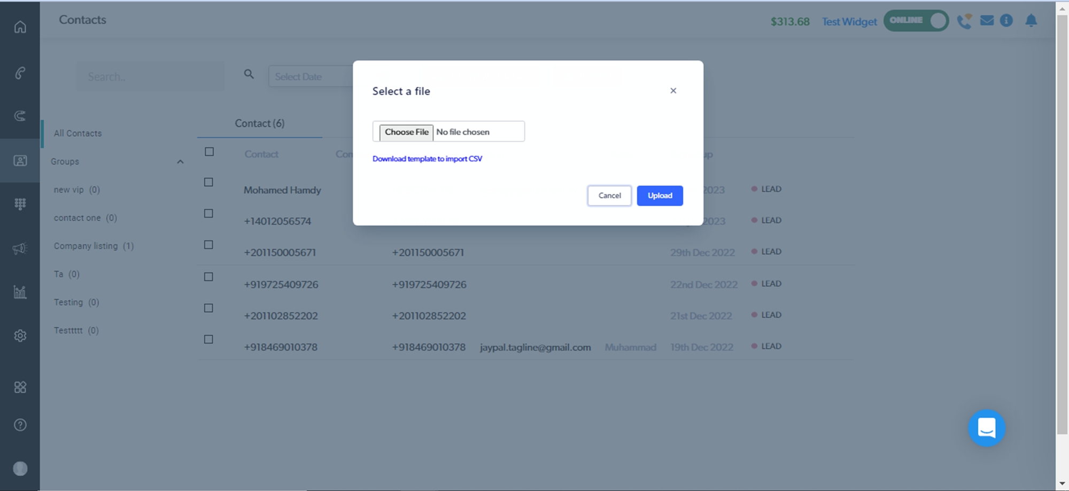Open the Contacts icon in sidebar
1069x491 pixels.
coord(20,160)
